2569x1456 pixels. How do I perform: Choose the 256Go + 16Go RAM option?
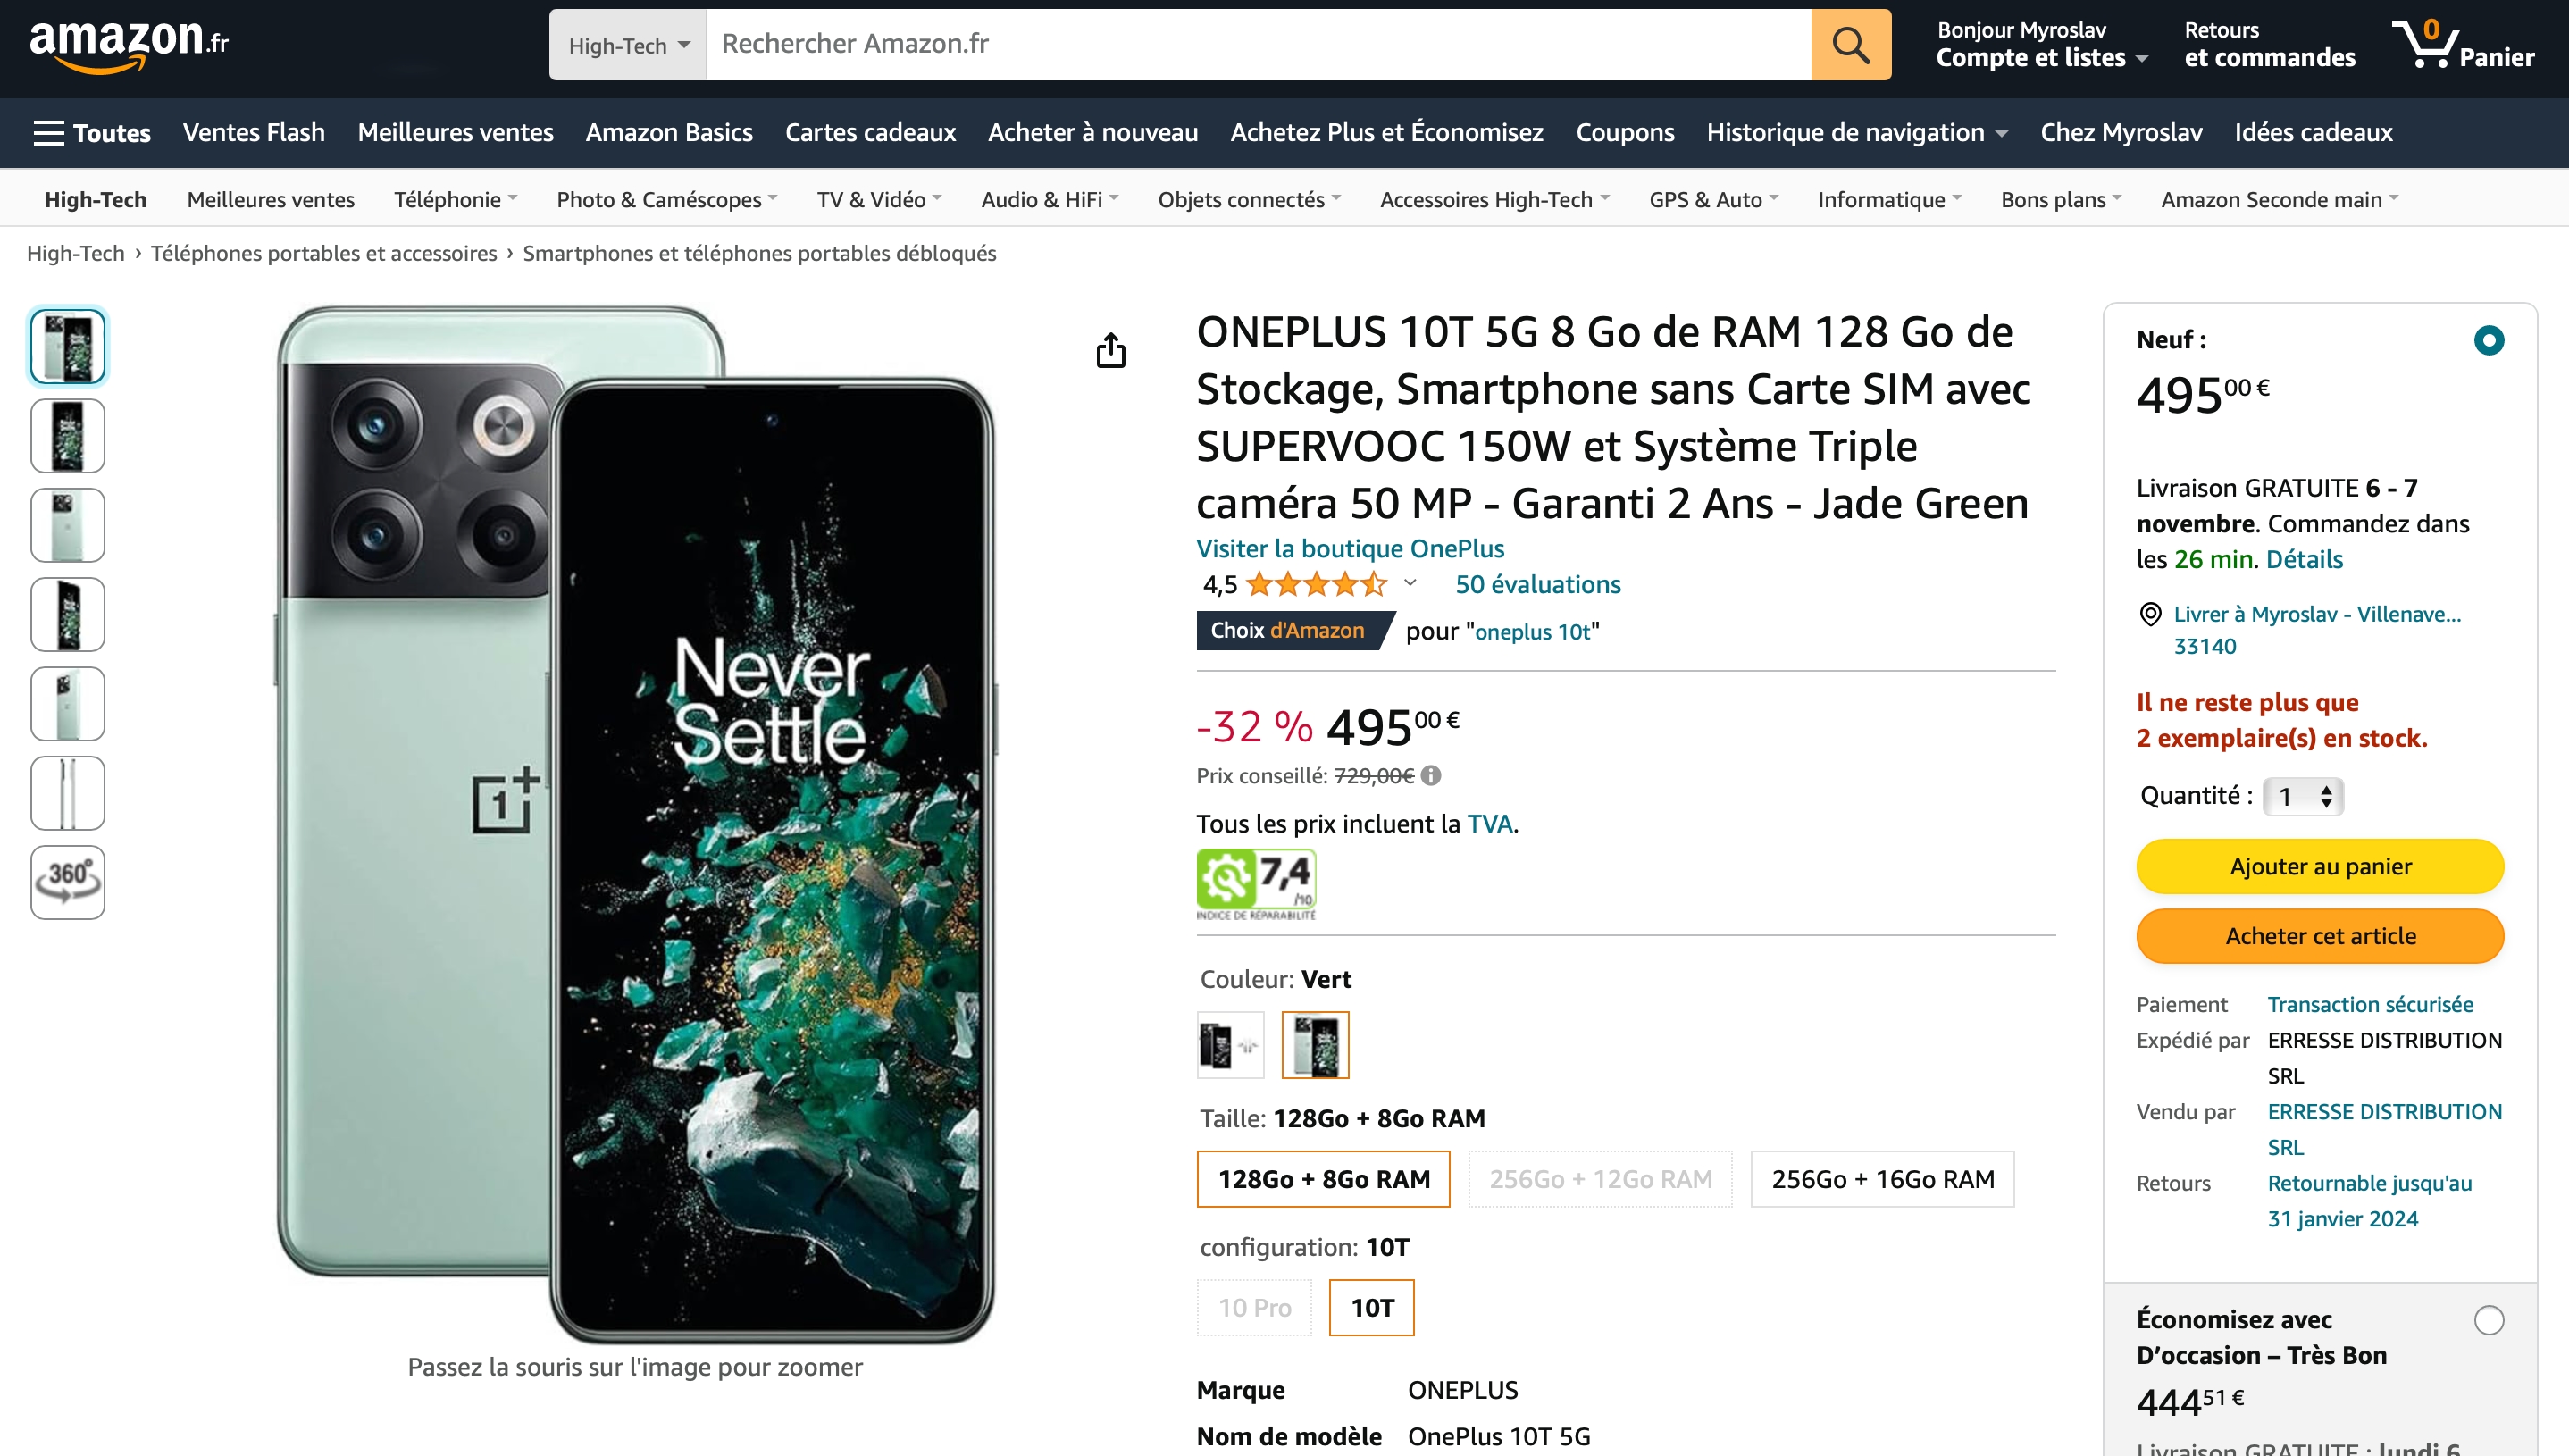coord(1882,1179)
